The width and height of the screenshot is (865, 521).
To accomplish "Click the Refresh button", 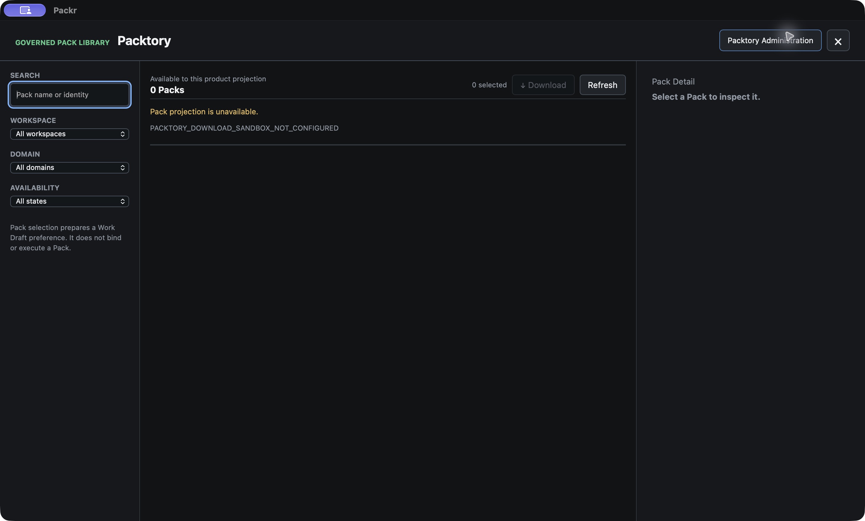I will [x=602, y=85].
